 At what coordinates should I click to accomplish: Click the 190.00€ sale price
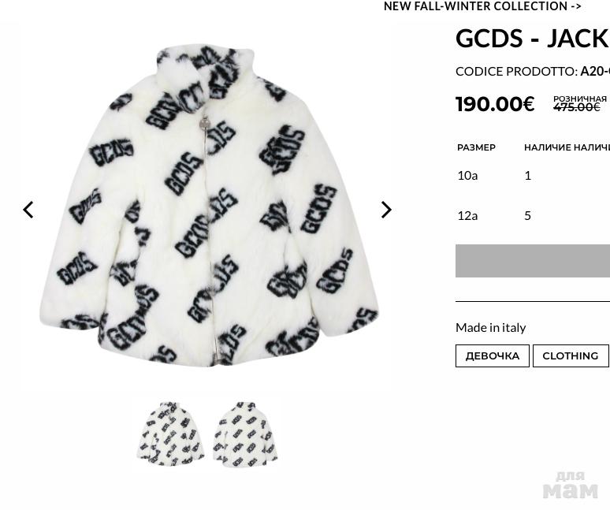pos(495,104)
